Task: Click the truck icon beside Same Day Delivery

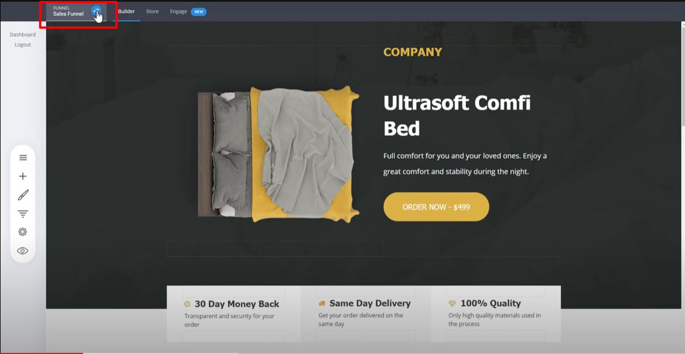Action: (x=322, y=303)
